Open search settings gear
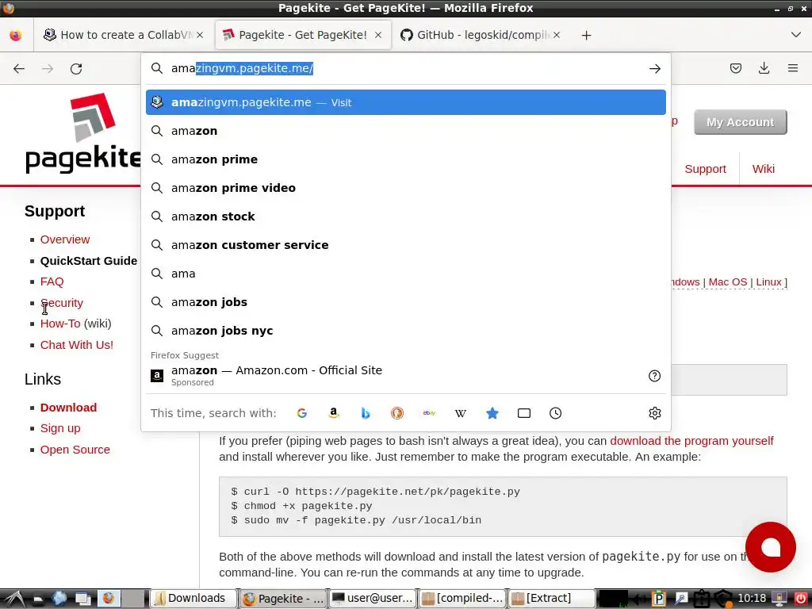The width and height of the screenshot is (812, 609). point(654,412)
